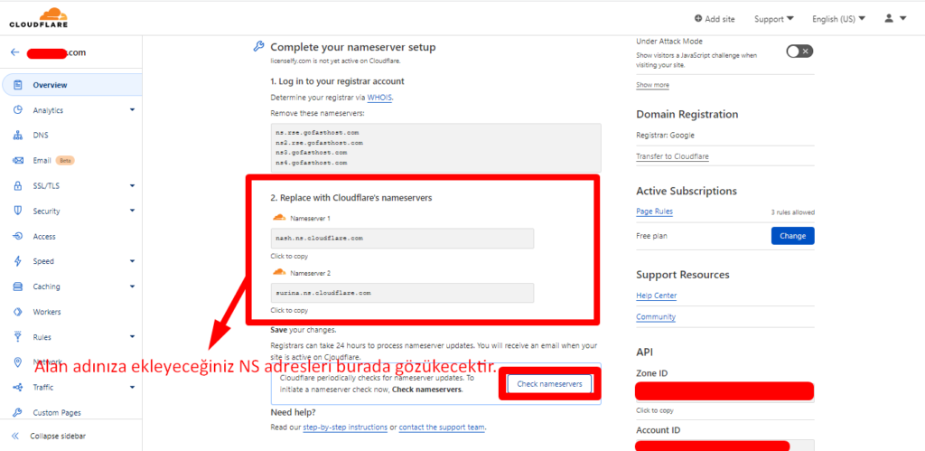
Task: Expand the Rules sidebar submenu
Action: click(x=132, y=337)
